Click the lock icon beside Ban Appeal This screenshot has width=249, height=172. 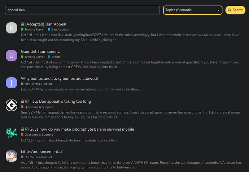pyautogui.click(x=22, y=24)
